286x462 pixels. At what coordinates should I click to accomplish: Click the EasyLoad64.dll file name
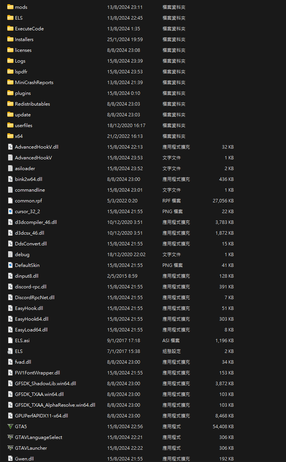click(x=31, y=330)
